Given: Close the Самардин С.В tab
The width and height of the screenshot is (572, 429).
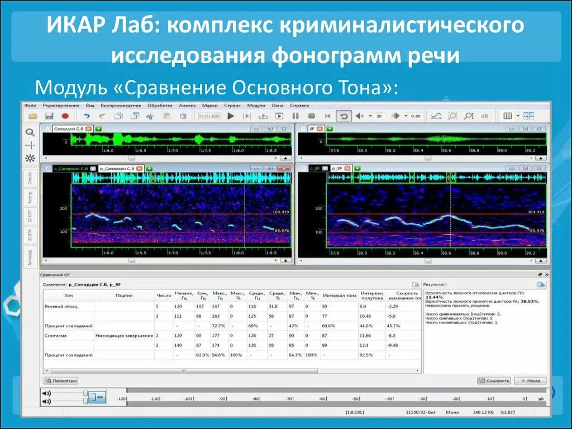Looking at the screenshot, I should 89,129.
